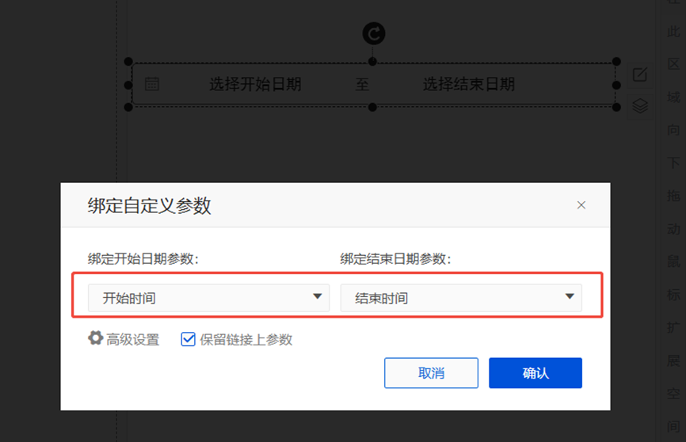
Task: Click the right-middle resize handle of the date widget
Action: [x=616, y=85]
